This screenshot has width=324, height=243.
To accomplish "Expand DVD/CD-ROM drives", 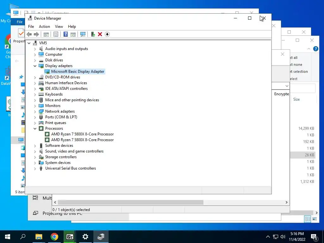I will click(x=35, y=77).
